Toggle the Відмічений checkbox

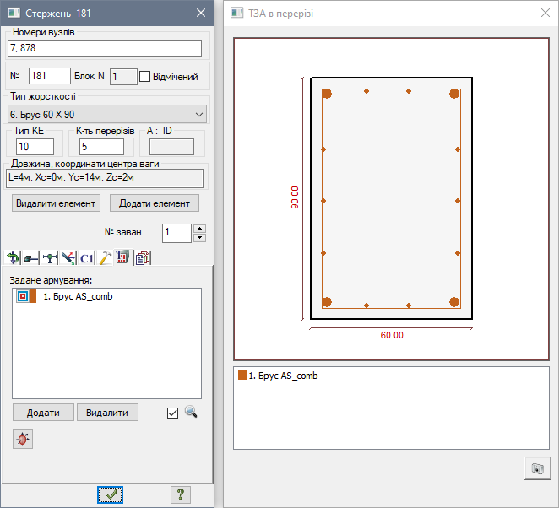click(x=144, y=77)
